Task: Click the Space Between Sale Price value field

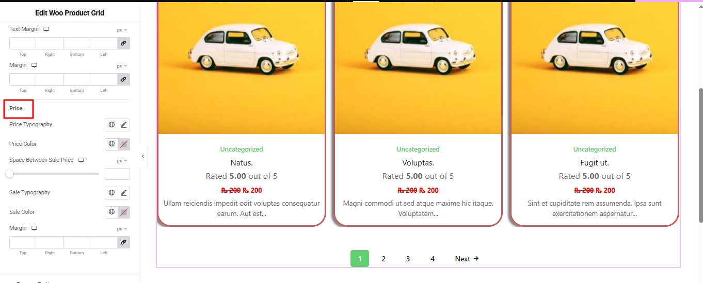Action: click(117, 174)
